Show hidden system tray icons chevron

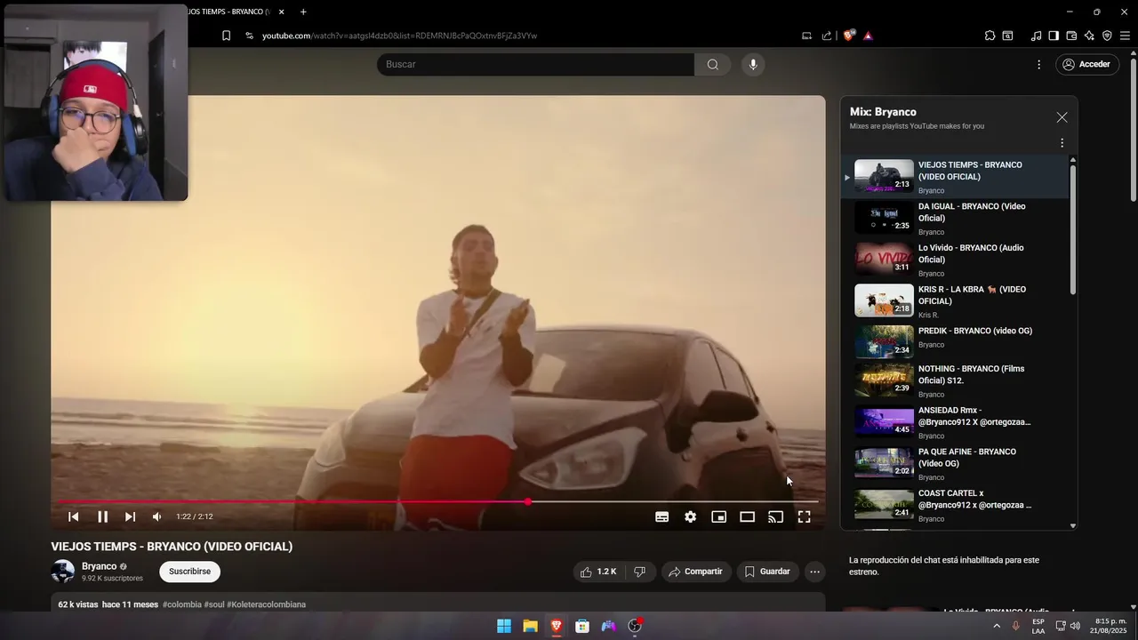996,626
